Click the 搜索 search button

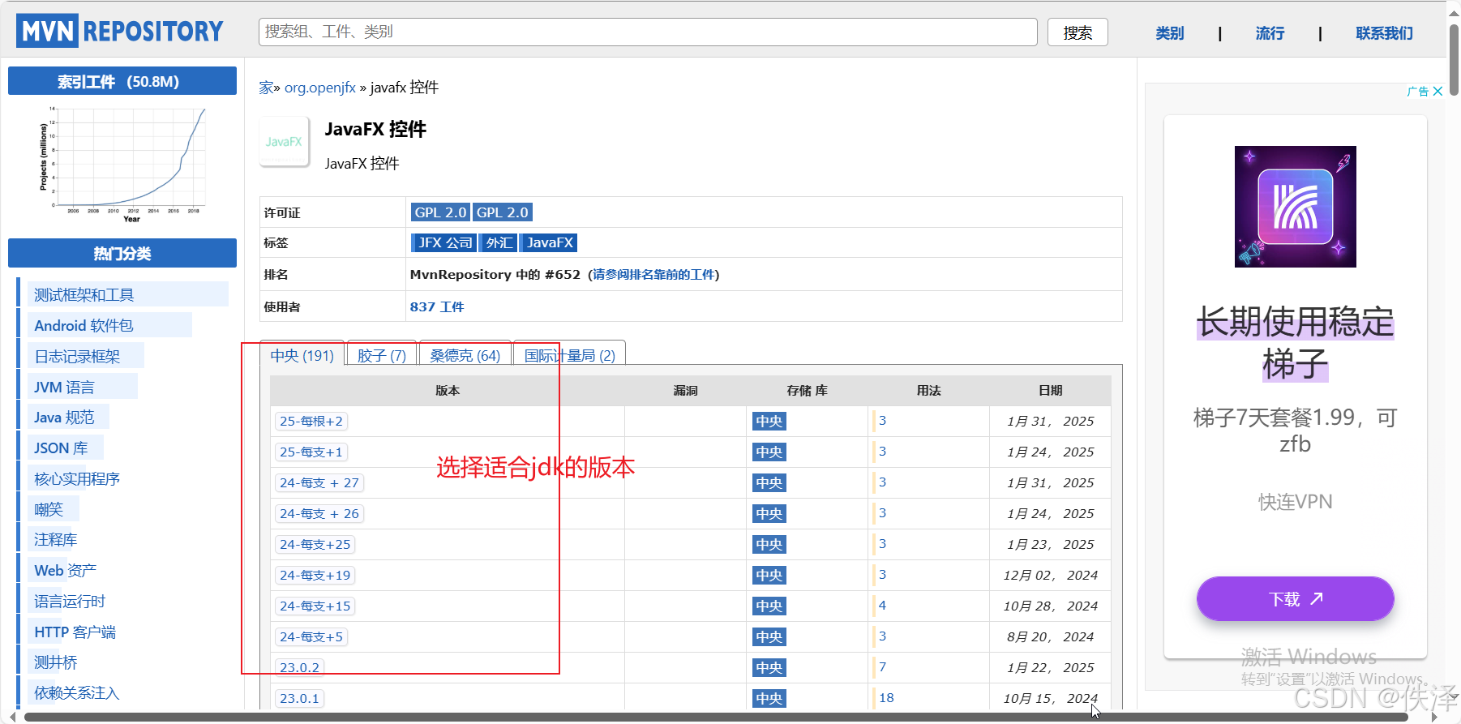[1078, 32]
